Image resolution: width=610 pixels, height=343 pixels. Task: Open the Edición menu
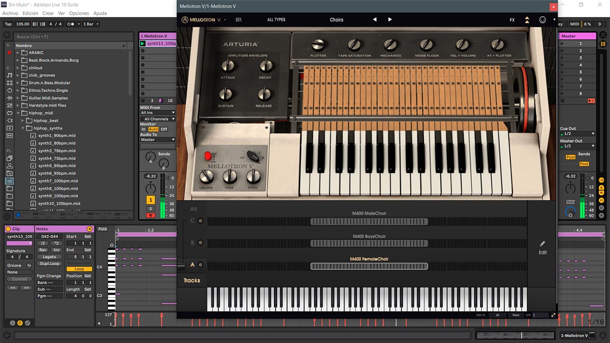30,13
